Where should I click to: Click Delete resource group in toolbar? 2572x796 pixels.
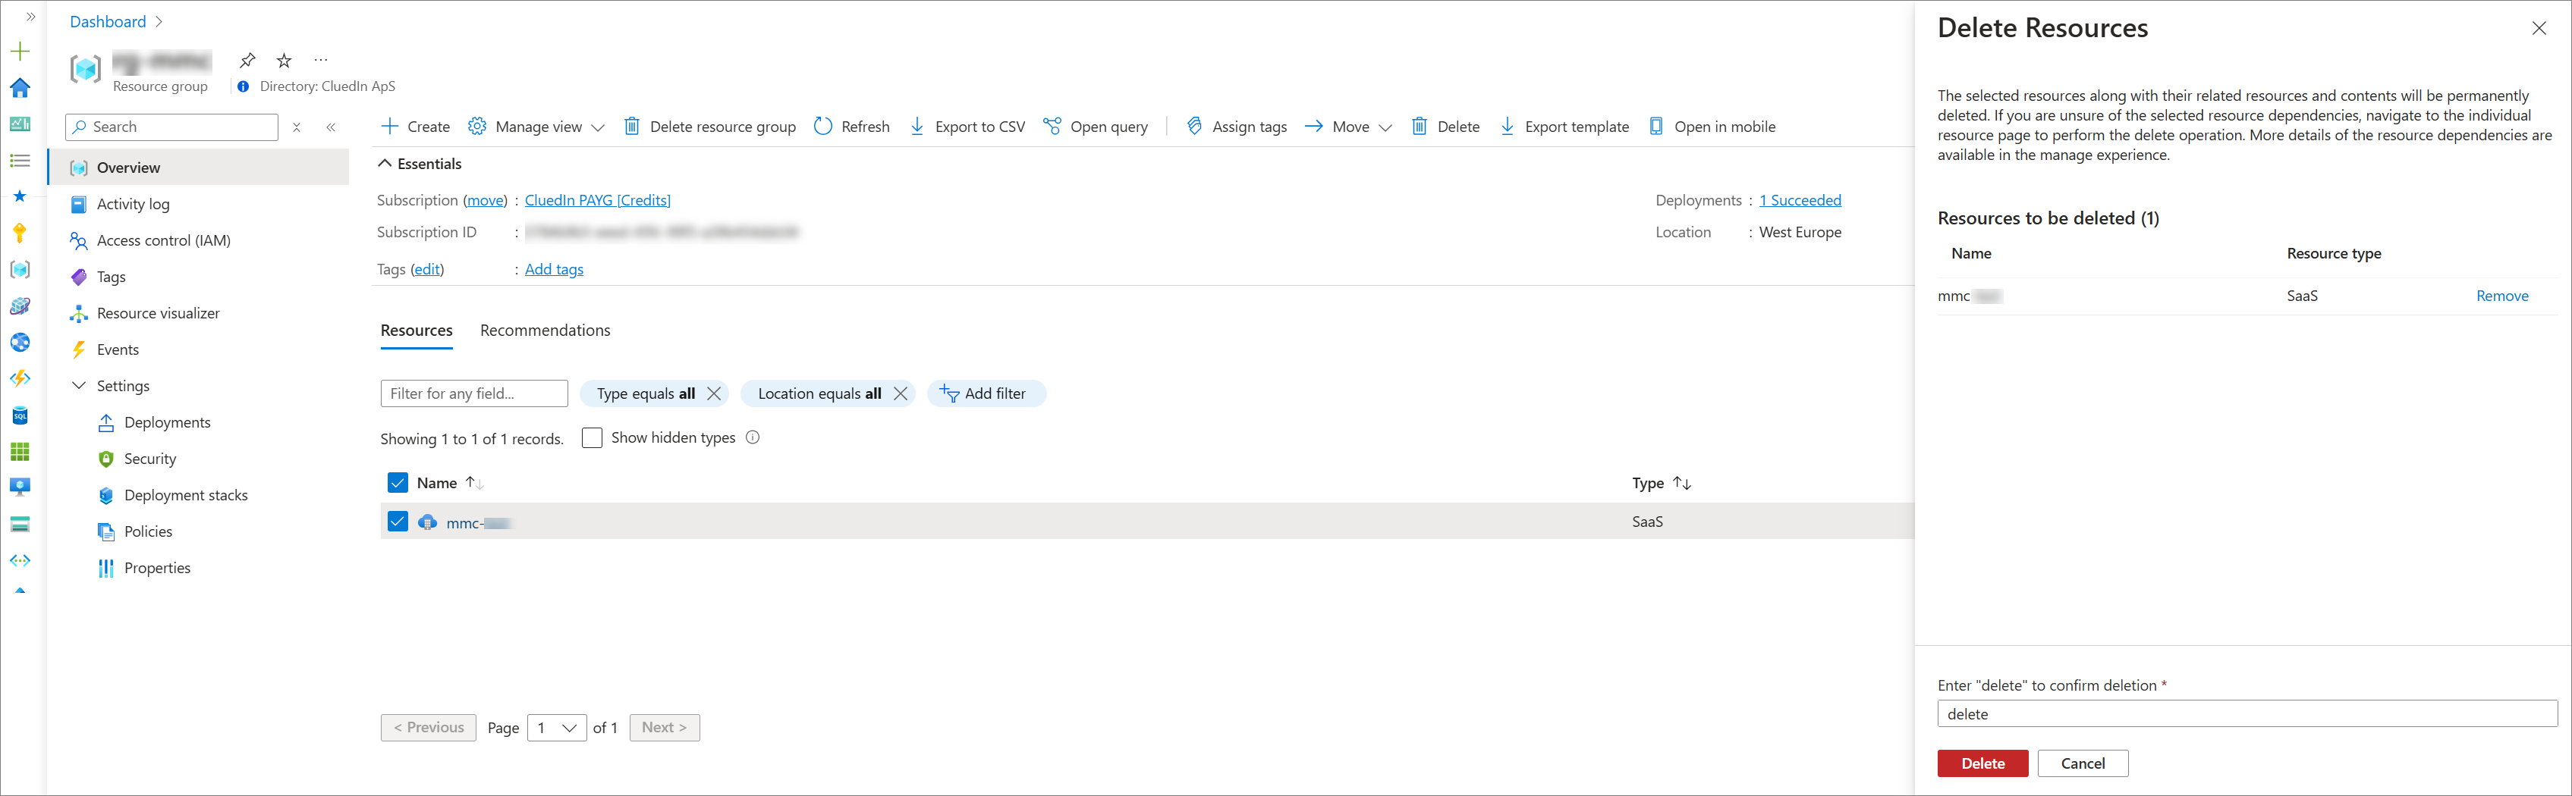click(710, 127)
